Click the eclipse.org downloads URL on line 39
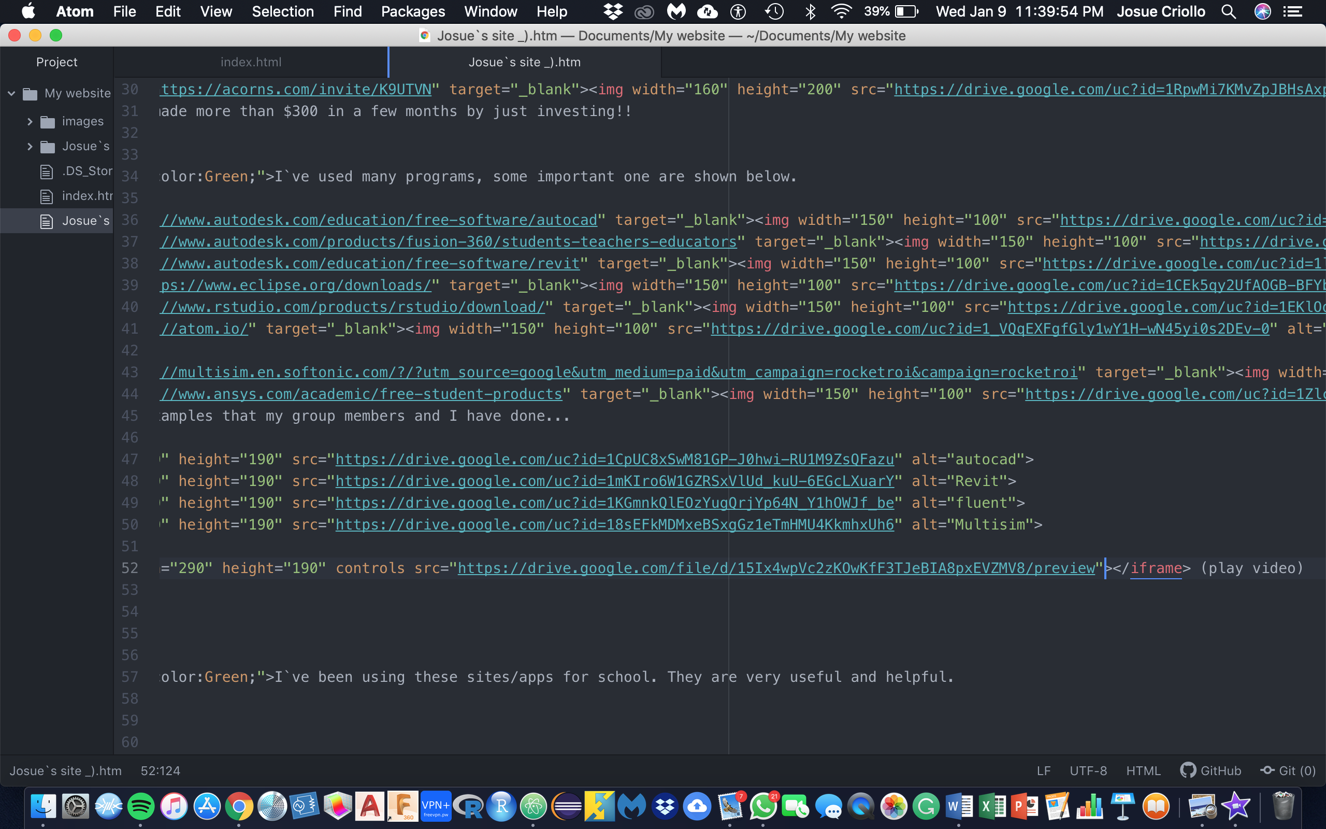The height and width of the screenshot is (829, 1326). click(x=296, y=285)
